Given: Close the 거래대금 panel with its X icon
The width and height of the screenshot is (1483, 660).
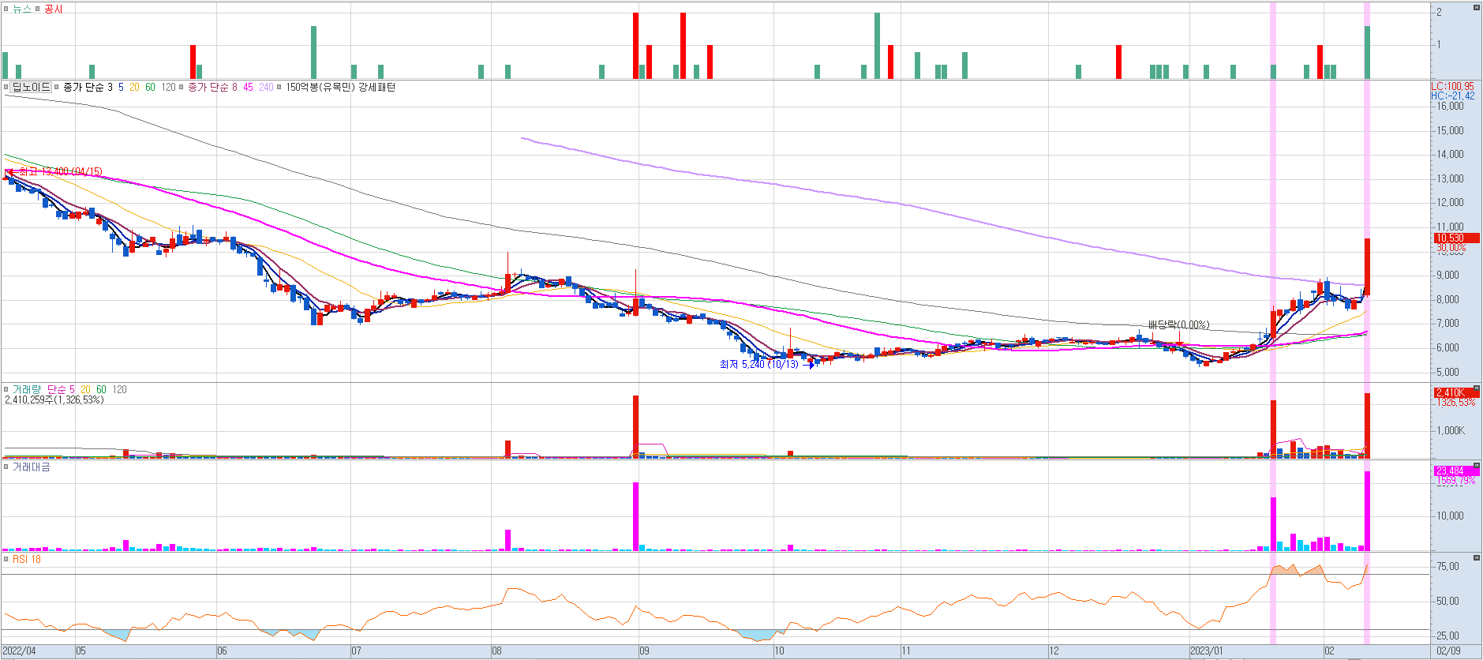Looking at the screenshot, I should pos(1476,466).
